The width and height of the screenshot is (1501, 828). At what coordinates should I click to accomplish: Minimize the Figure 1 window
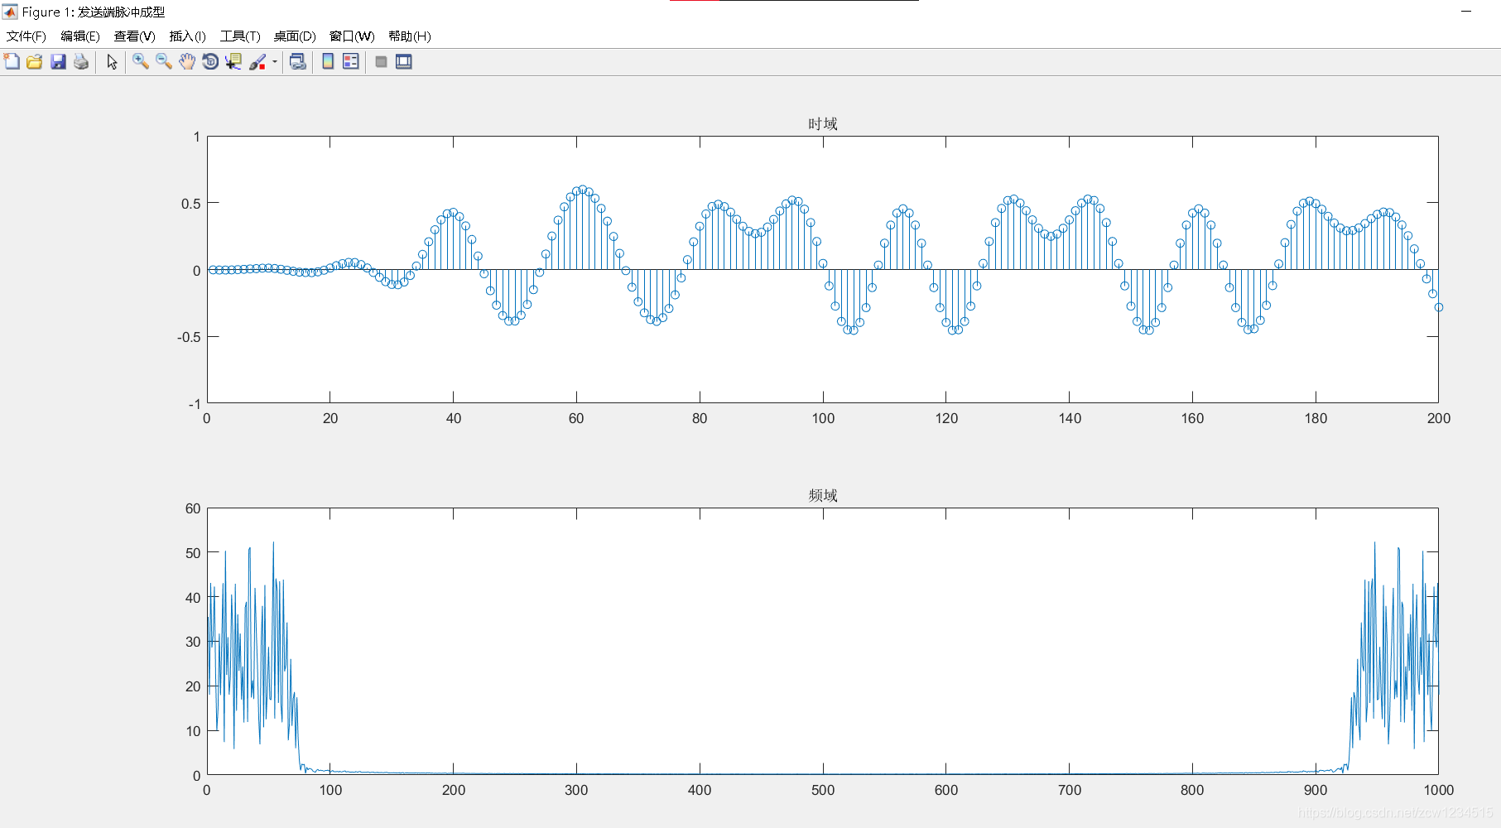coord(1466,12)
